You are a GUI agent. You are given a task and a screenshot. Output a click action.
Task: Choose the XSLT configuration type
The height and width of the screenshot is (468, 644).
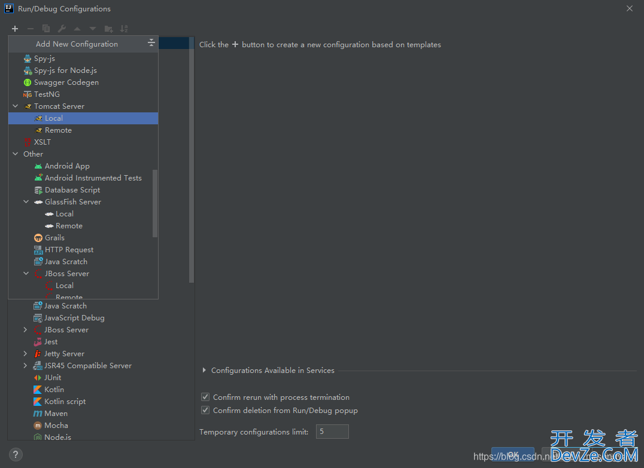point(83,142)
